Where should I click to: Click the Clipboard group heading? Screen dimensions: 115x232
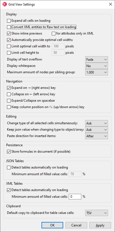point(13,206)
